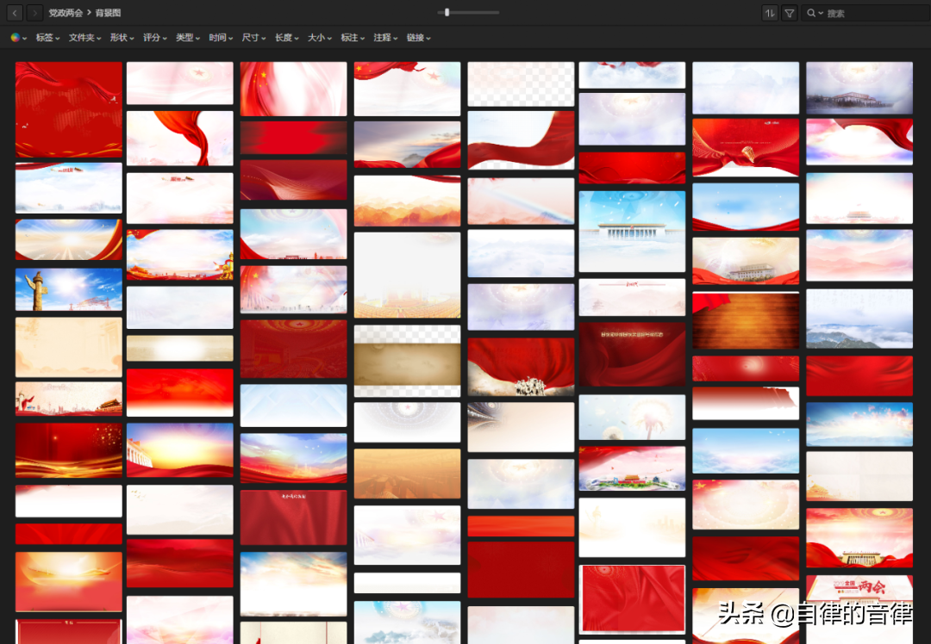
Task: Select 背景图 breadcrumb folder
Action: [x=108, y=12]
